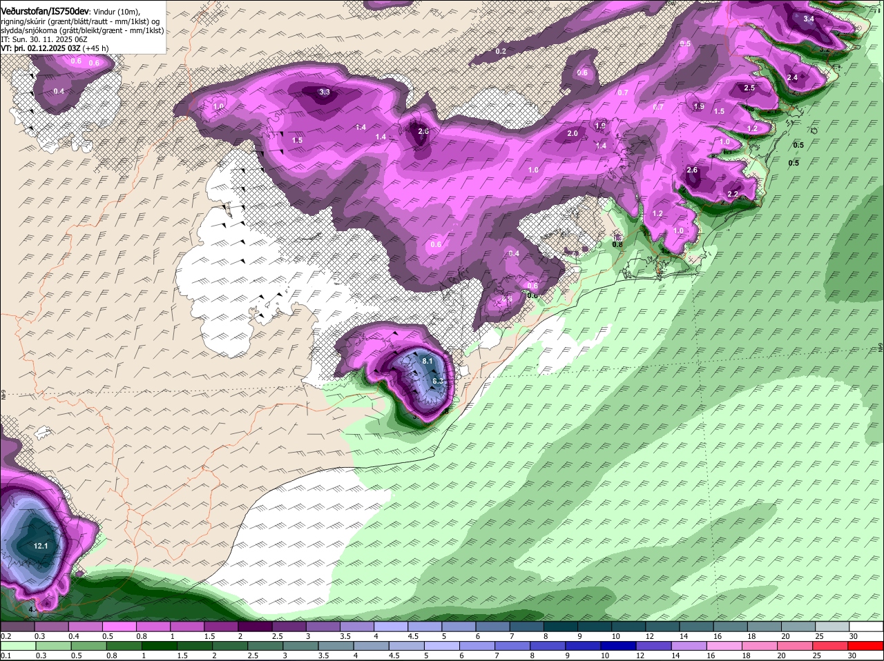Screen dimensions: 884x661
Task: Click the 0.2 value on the map
Action: pos(501,51)
